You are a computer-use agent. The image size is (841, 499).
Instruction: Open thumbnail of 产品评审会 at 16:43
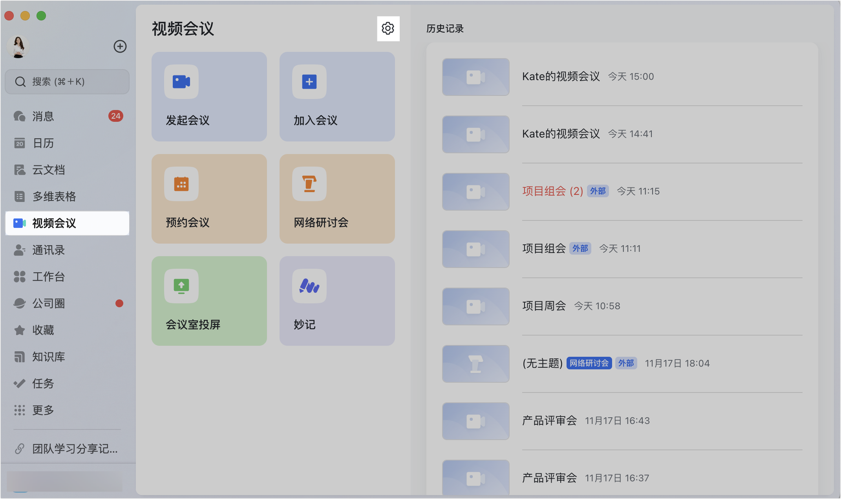pyautogui.click(x=476, y=421)
